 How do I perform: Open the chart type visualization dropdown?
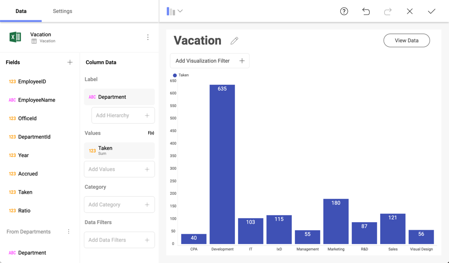(x=175, y=11)
